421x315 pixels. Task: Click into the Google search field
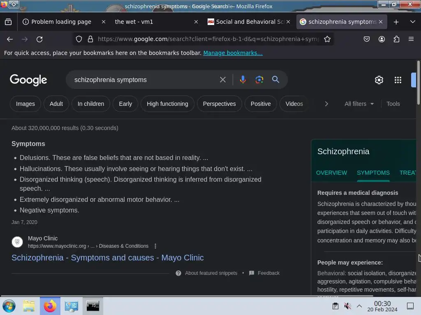pos(145,80)
